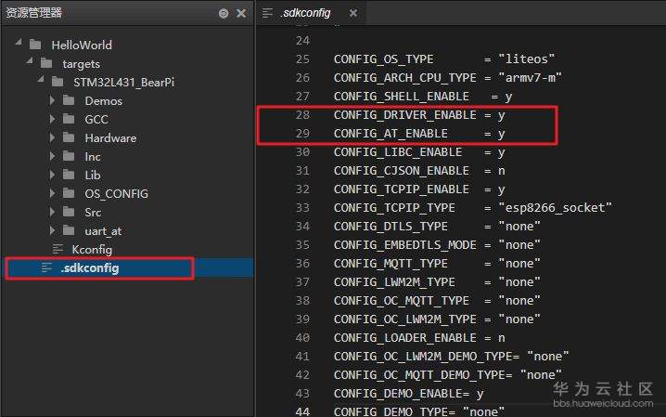Select the GCC folder label

tap(96, 120)
